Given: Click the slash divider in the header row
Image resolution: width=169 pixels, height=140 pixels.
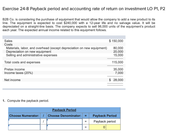Looking at the screenshot, I should point(43,116).
